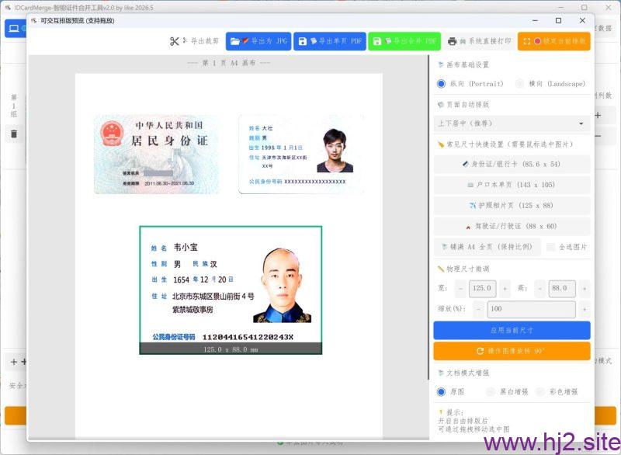The image size is (621, 455).
Task: Click the green 导出合并 PDF button
Action: 404,41
